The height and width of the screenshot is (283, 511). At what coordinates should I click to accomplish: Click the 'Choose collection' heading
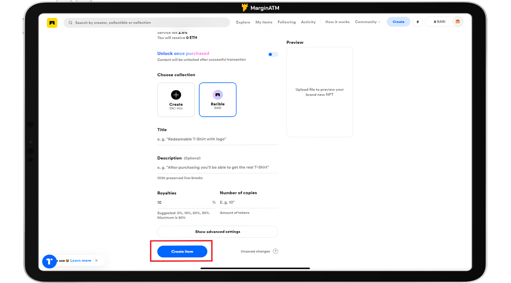click(176, 75)
